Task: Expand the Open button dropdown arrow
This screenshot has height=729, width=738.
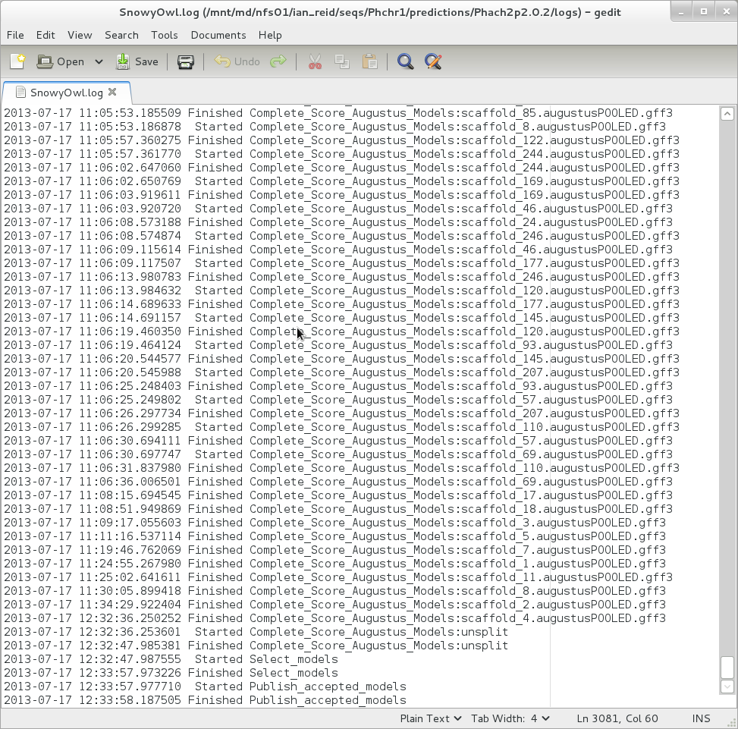Action: [x=99, y=61]
